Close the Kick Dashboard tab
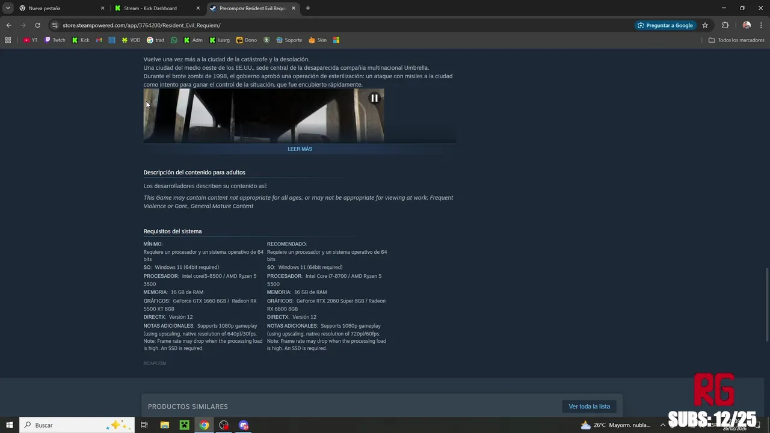The image size is (770, 433). click(x=198, y=8)
